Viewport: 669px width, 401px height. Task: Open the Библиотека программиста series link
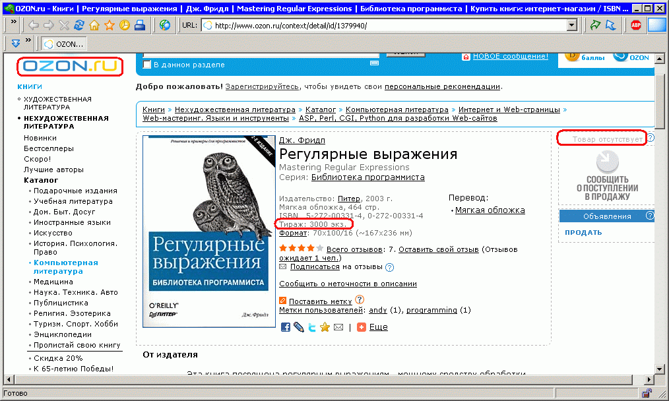pyautogui.click(x=367, y=177)
